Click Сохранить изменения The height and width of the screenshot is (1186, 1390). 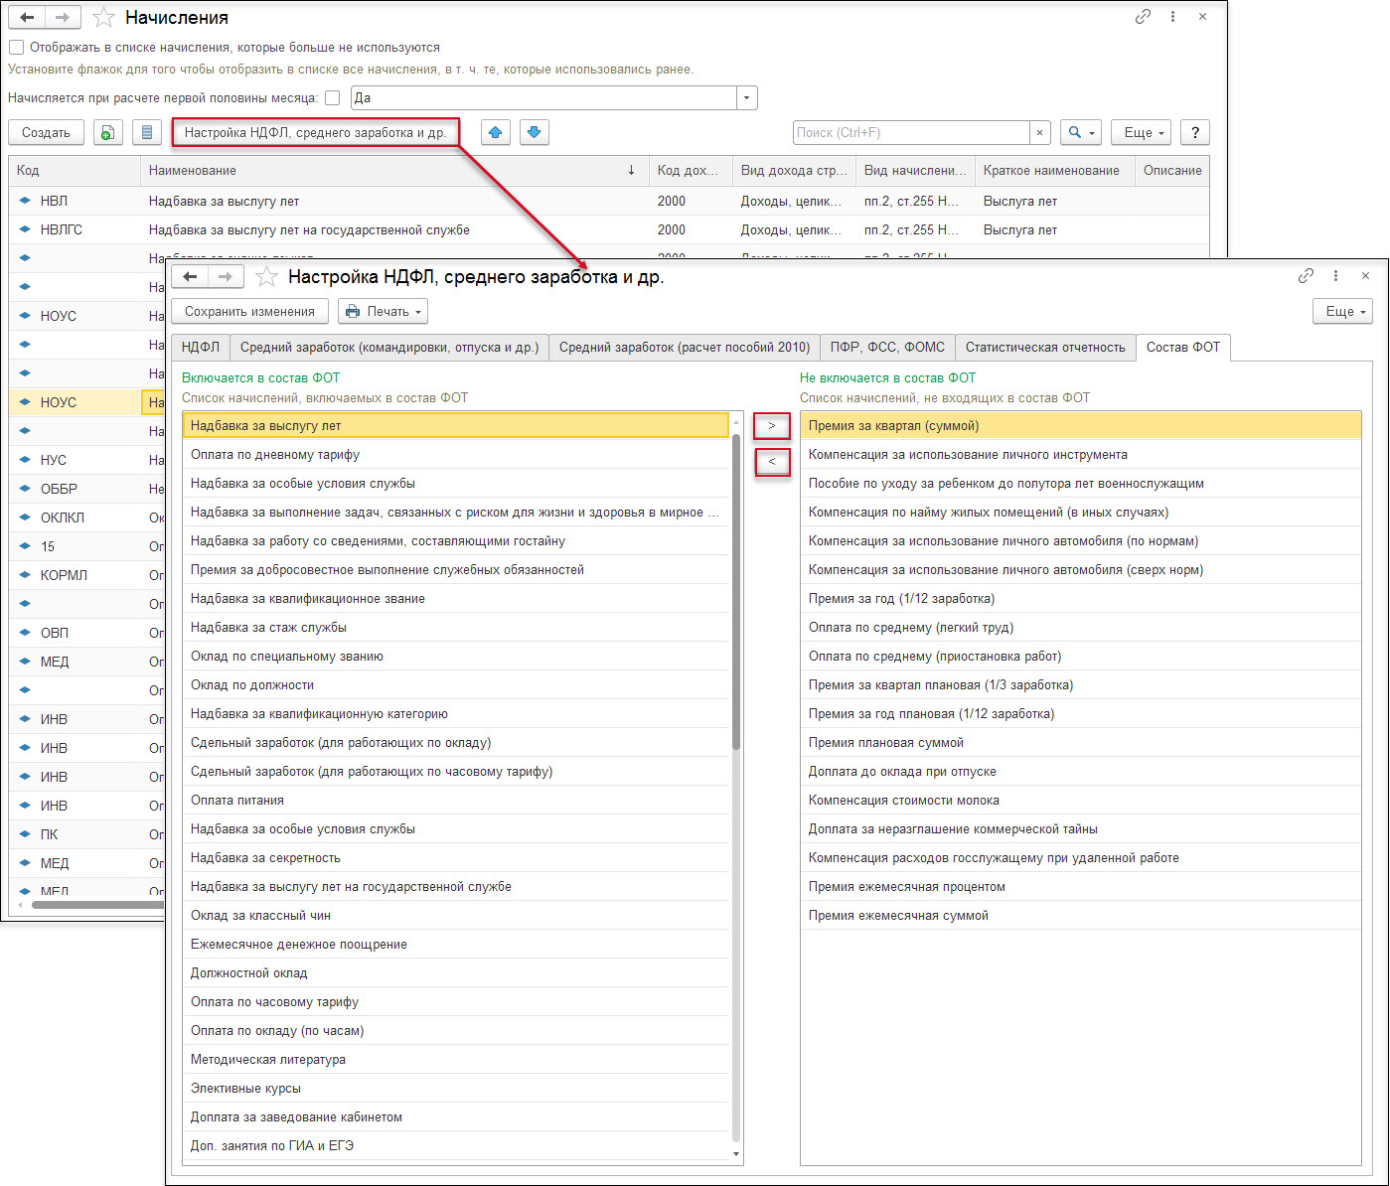pyautogui.click(x=249, y=311)
